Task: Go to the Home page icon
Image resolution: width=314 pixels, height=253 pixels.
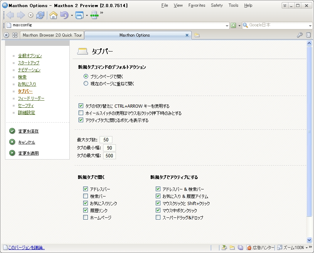Action: [x=53, y=15]
